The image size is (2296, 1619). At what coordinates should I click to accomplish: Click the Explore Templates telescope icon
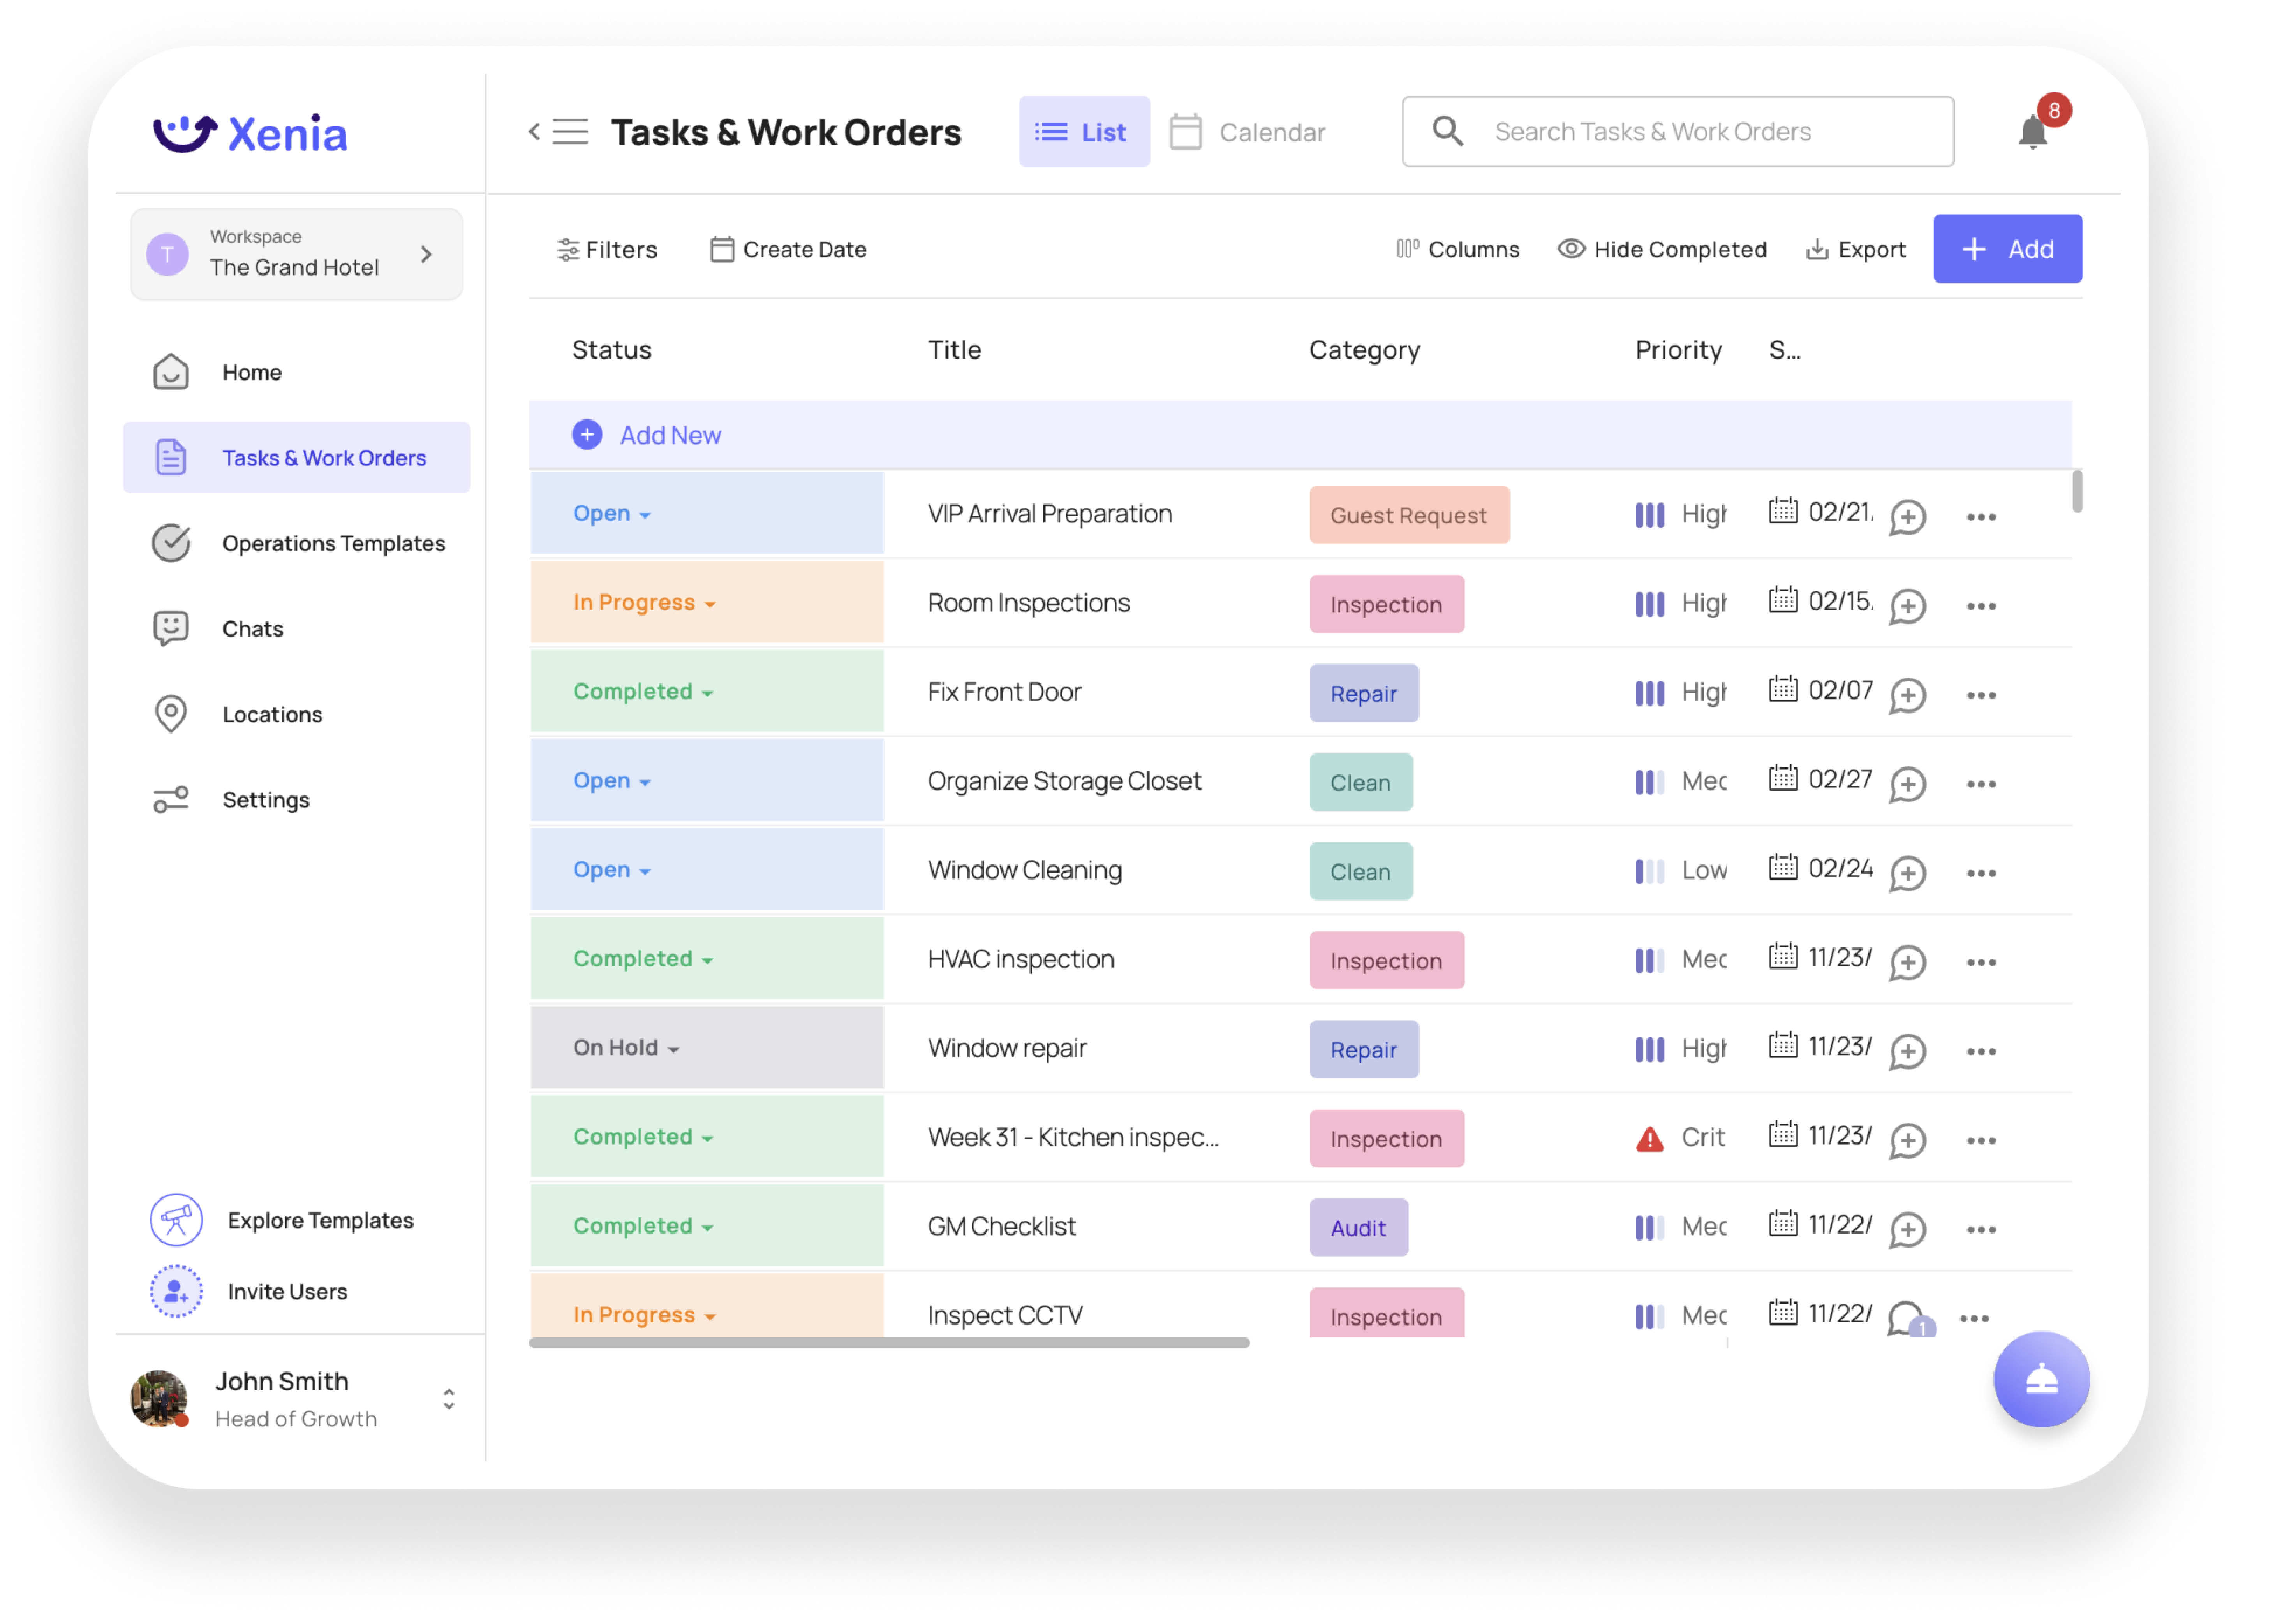click(176, 1220)
